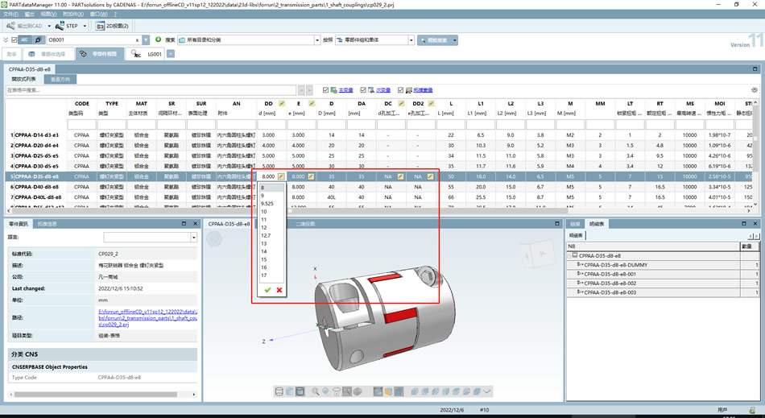
Task: Click pencil icon in selected row's E cell
Action: pyautogui.click(x=311, y=176)
